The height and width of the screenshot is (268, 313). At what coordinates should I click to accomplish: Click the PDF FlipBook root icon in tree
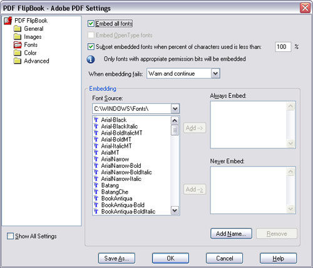pyautogui.click(x=8, y=21)
